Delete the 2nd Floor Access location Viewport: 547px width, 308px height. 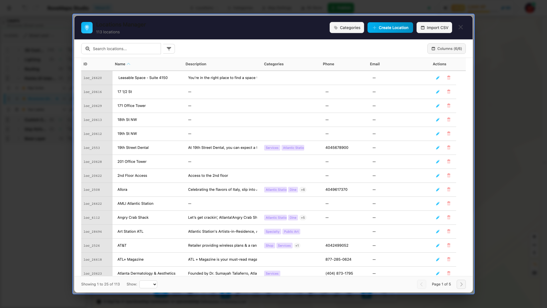(449, 175)
